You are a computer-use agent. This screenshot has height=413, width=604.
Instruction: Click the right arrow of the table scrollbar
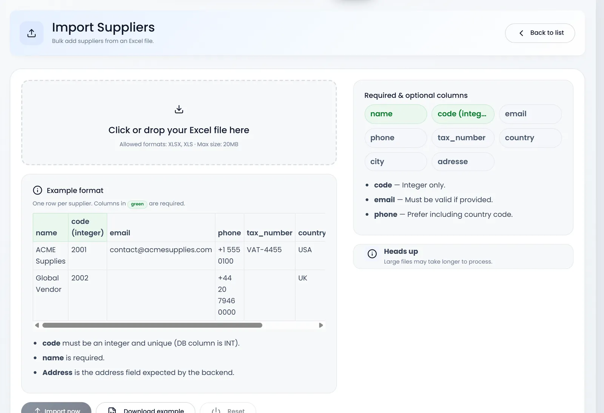(321, 325)
